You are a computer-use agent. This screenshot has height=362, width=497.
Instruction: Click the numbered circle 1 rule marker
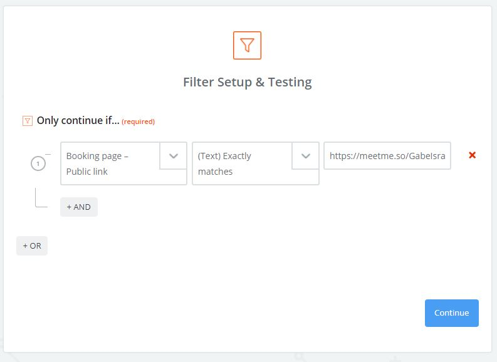pyautogui.click(x=38, y=163)
